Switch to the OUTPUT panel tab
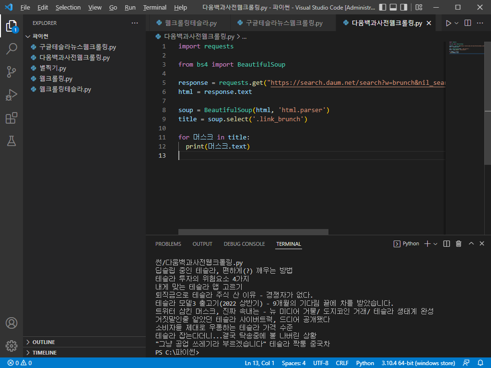This screenshot has width=491, height=368. [202, 244]
